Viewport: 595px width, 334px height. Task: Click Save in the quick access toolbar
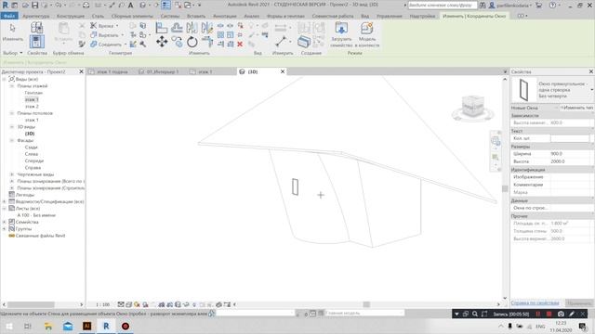35,6
